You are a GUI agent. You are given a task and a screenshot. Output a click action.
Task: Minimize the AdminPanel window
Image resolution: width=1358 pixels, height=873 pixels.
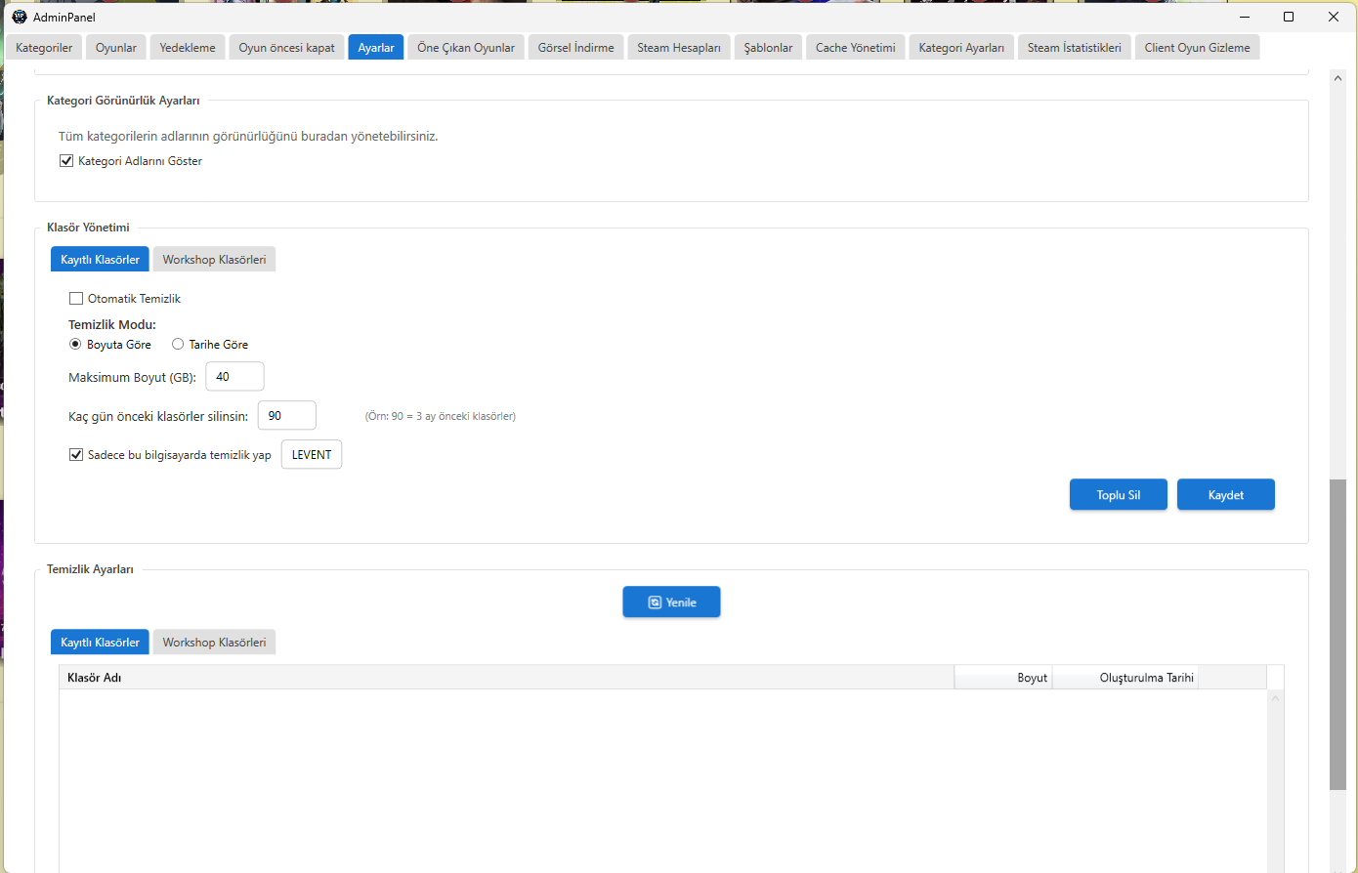coord(1245,17)
